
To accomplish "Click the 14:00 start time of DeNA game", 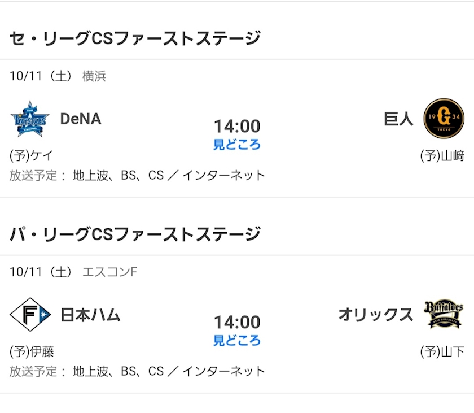I will pos(237,126).
